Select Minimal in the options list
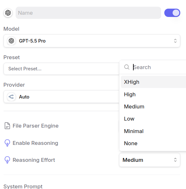 pos(153,131)
